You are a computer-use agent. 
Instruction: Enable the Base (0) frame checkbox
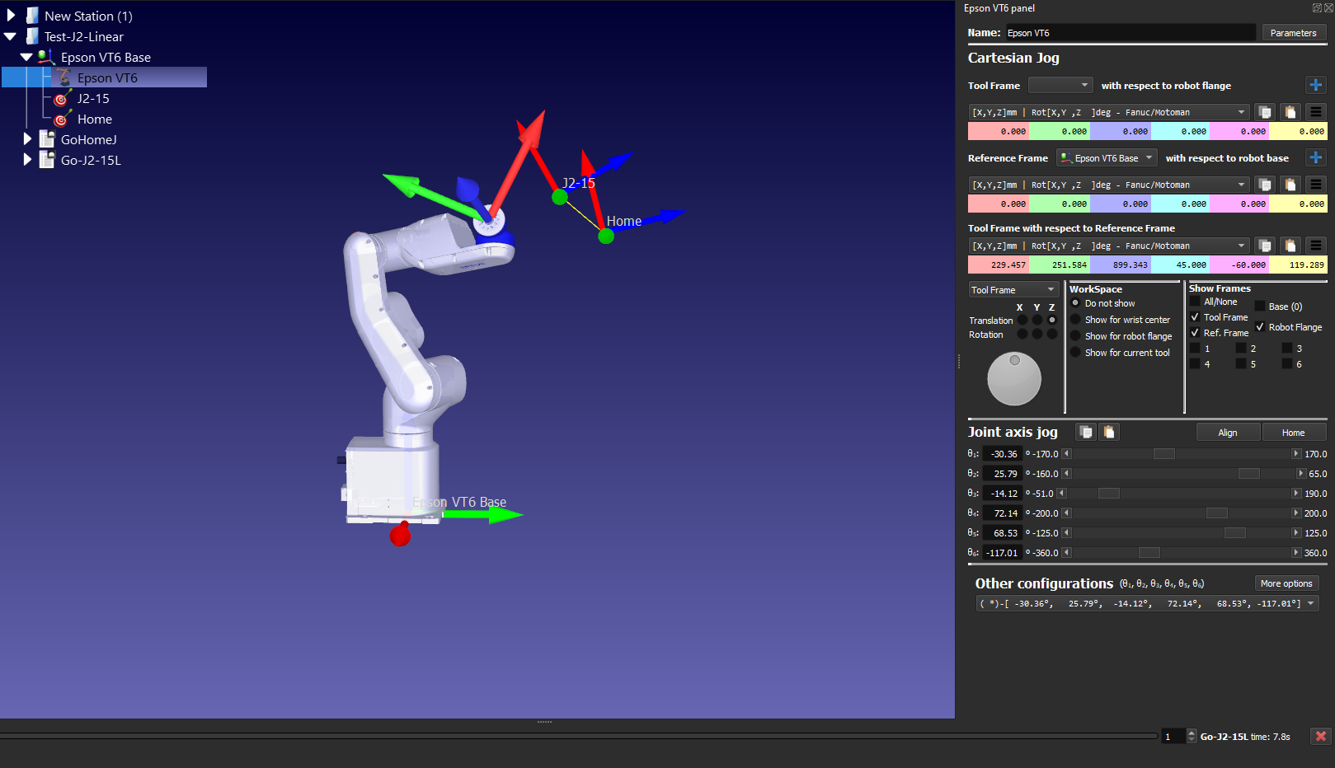pyautogui.click(x=1260, y=307)
